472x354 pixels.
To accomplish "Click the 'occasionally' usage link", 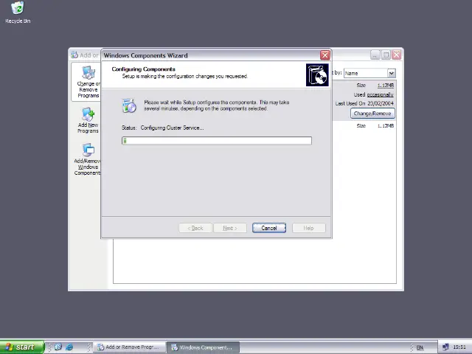I will point(380,94).
